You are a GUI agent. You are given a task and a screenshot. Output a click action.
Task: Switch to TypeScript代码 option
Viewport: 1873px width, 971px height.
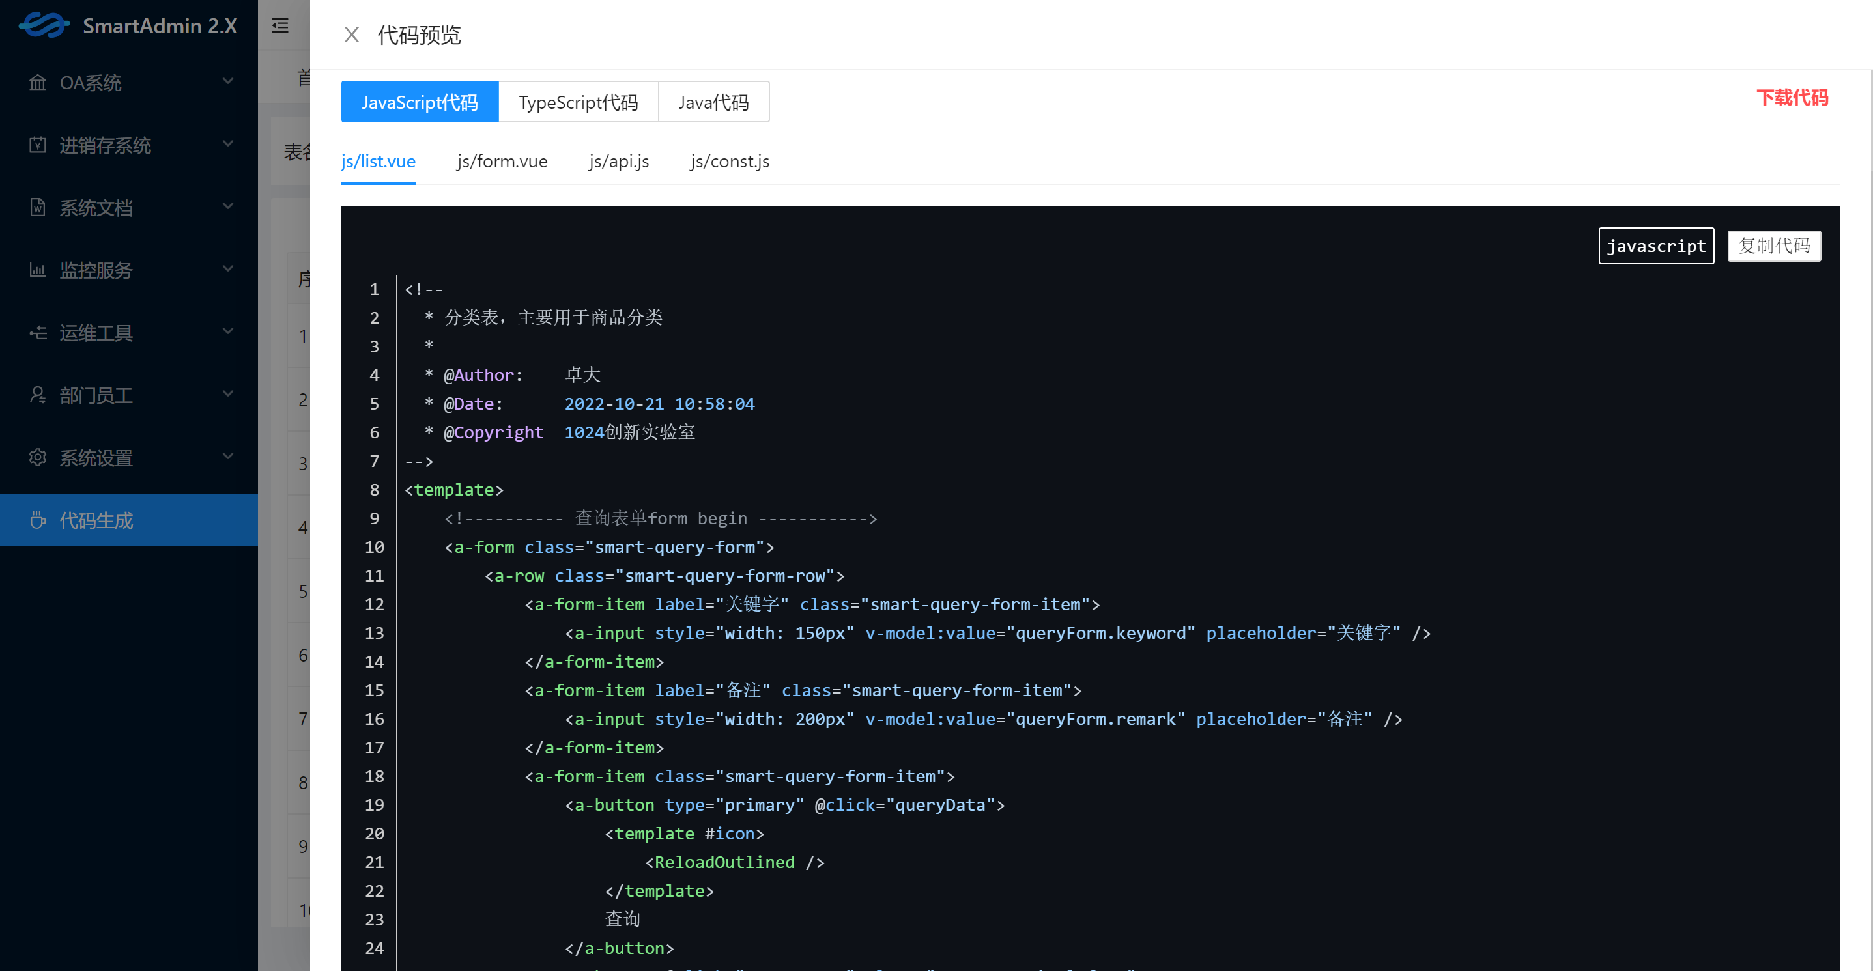click(578, 102)
